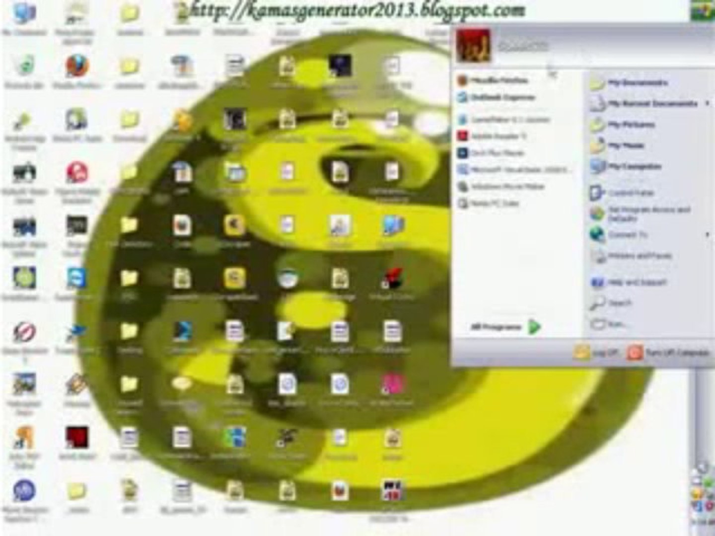Click the Log Off button
The image size is (715, 536).
point(597,353)
